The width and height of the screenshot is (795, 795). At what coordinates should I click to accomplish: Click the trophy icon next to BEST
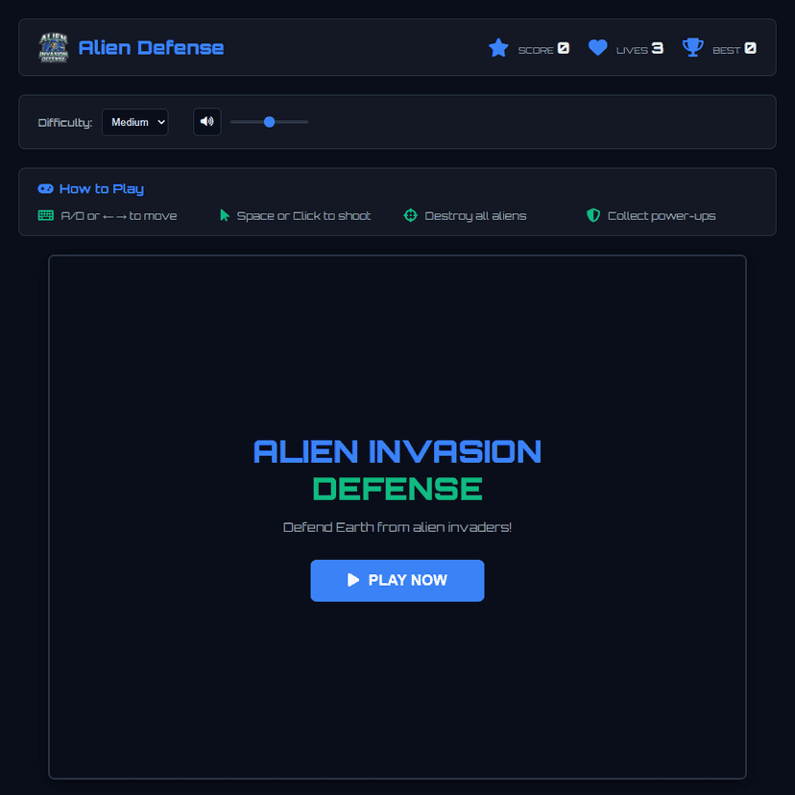pos(692,46)
